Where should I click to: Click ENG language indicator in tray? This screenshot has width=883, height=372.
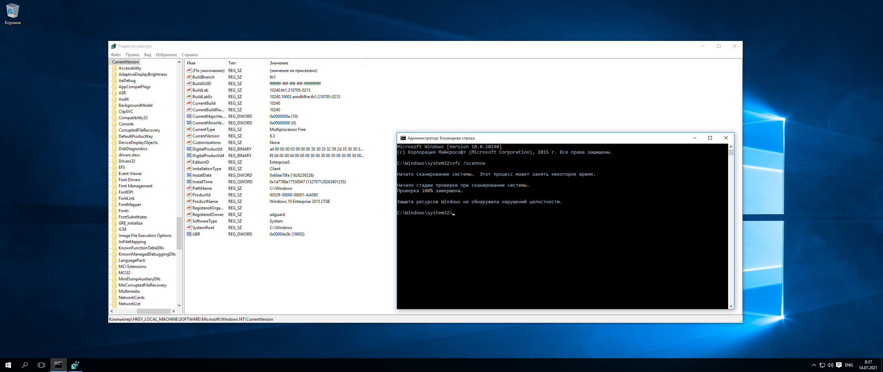[x=849, y=365]
